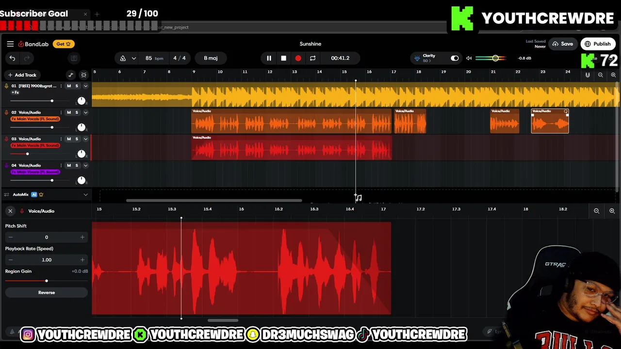Publish the project
621x349 pixels.
598,44
